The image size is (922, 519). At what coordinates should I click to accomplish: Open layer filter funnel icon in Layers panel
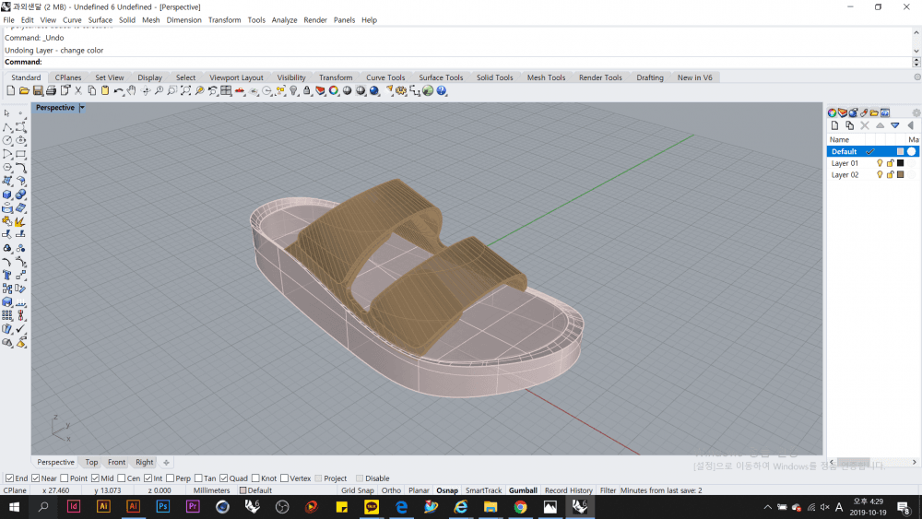click(894, 125)
